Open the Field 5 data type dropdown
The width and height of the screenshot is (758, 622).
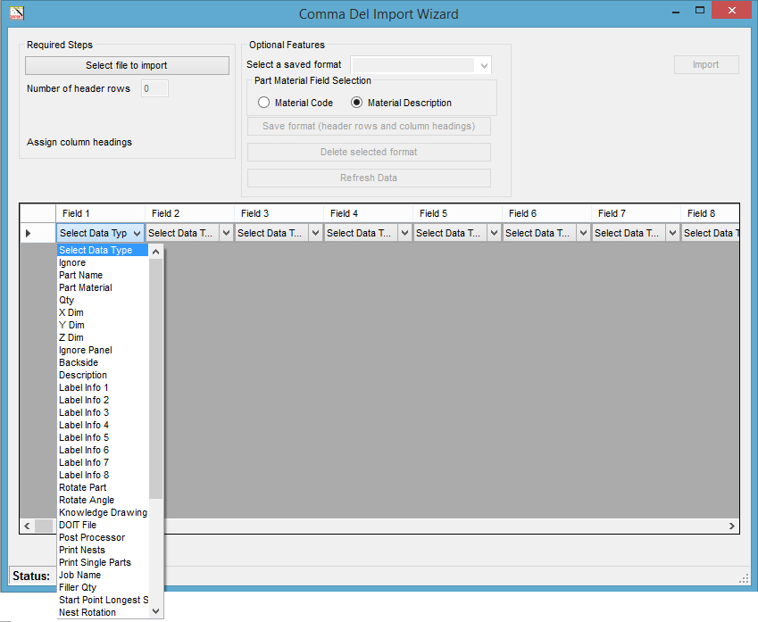[493, 232]
